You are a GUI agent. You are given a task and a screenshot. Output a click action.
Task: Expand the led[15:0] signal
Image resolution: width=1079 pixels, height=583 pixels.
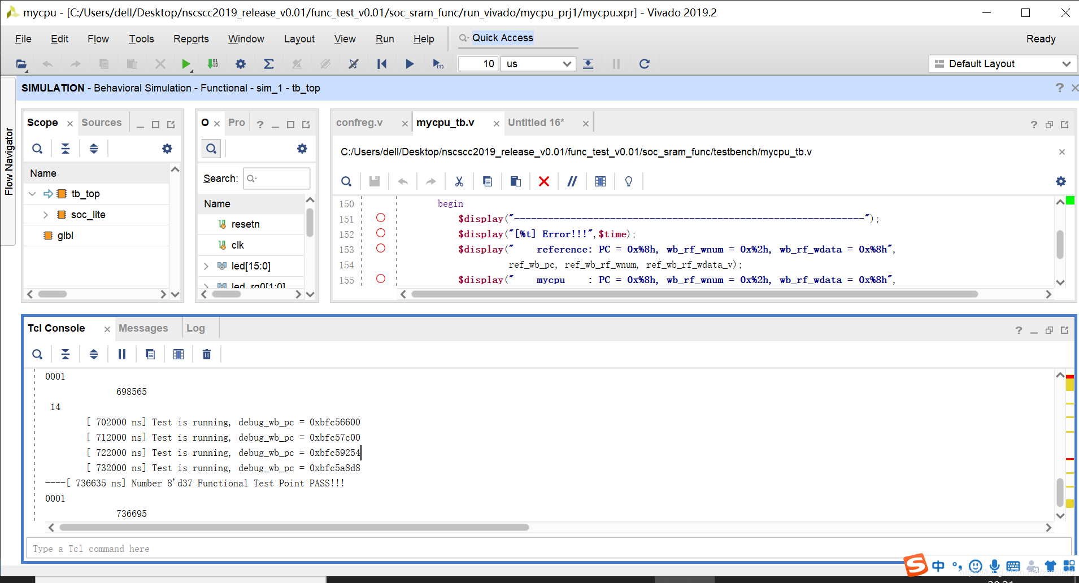[x=206, y=266]
